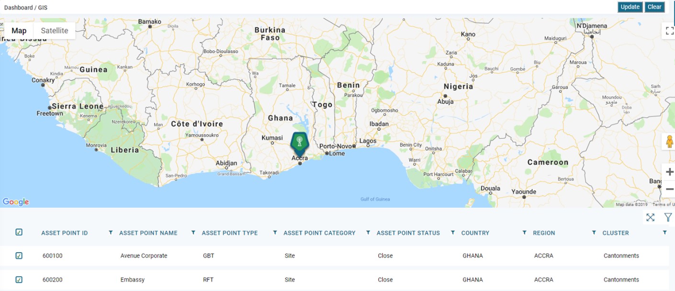The height and width of the screenshot is (291, 675).
Task: Sort by COUNTRY column header
Action: pyautogui.click(x=475, y=233)
